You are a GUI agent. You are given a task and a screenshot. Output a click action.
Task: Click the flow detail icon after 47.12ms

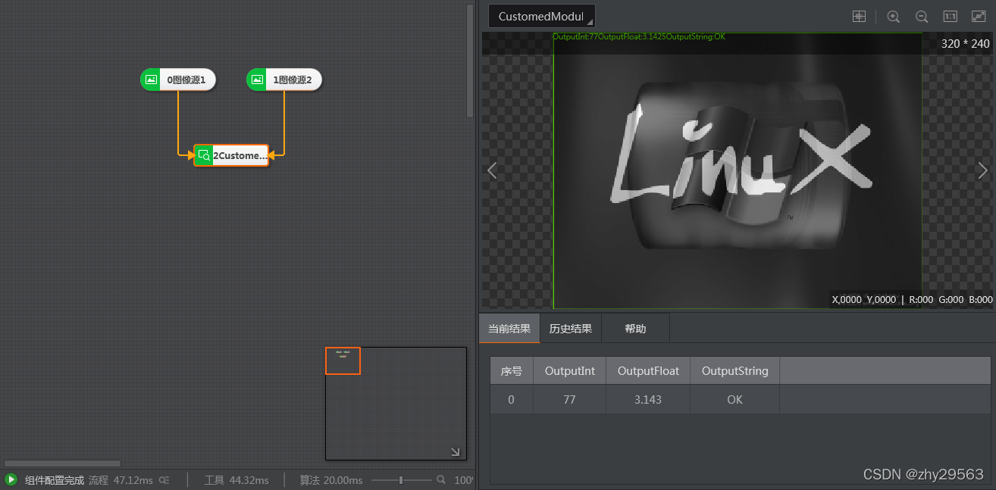tap(164, 480)
